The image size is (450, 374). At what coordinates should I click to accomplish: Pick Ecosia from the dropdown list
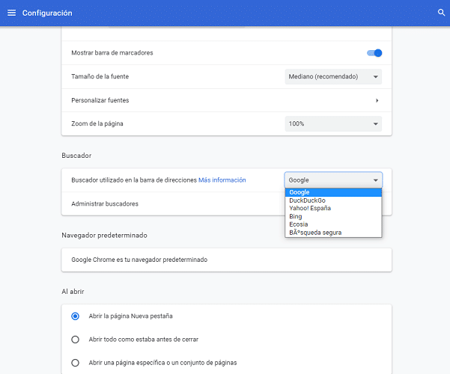(333, 224)
